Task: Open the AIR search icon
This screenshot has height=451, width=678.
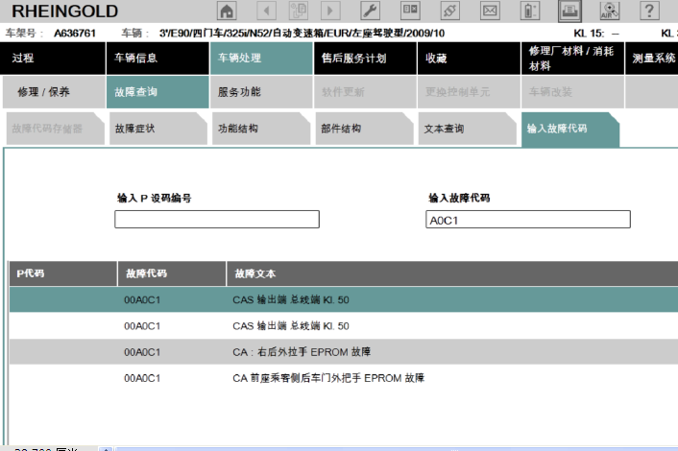Action: [609, 11]
